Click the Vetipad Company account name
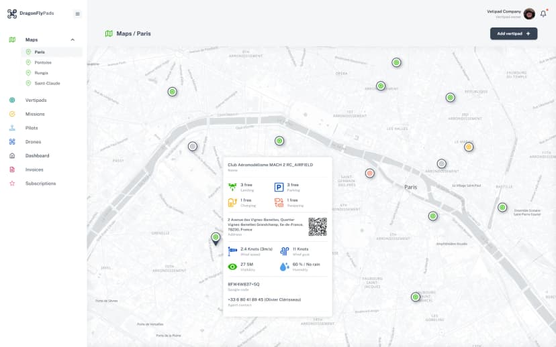 tap(504, 11)
